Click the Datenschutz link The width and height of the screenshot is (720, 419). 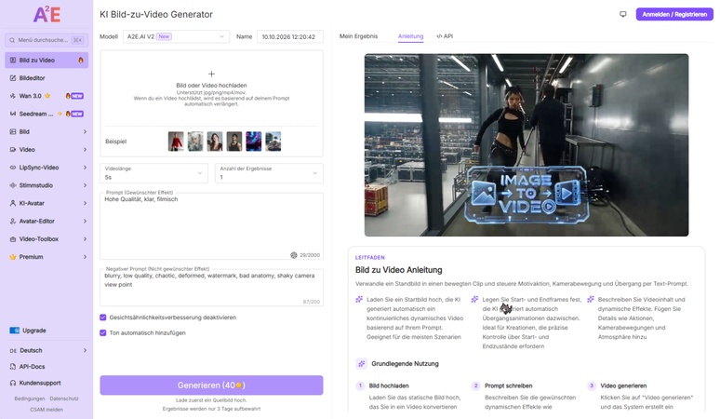pyautogui.click(x=64, y=399)
